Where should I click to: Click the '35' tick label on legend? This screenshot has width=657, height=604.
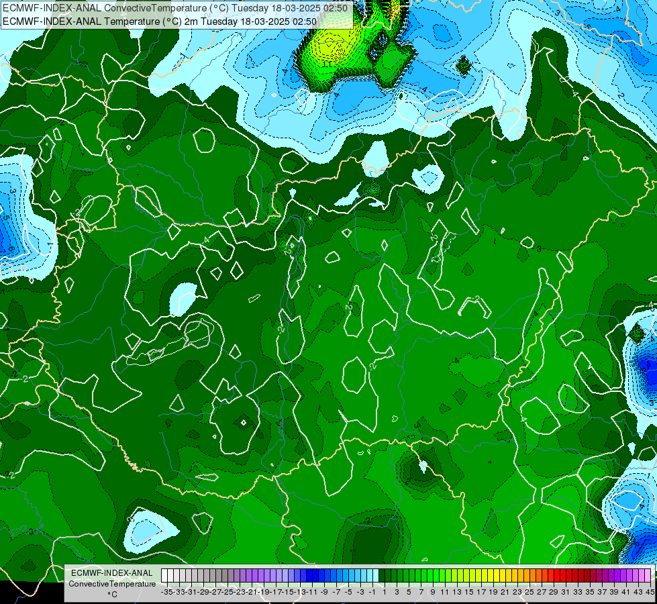tap(589, 592)
